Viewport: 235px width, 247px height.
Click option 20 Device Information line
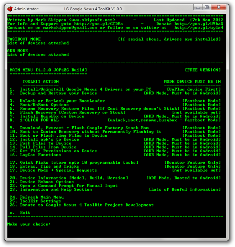click(69, 178)
